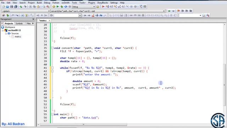227x128 pixels.
Task: Click the vertical editor scrollbar thumb
Action: click(225, 85)
